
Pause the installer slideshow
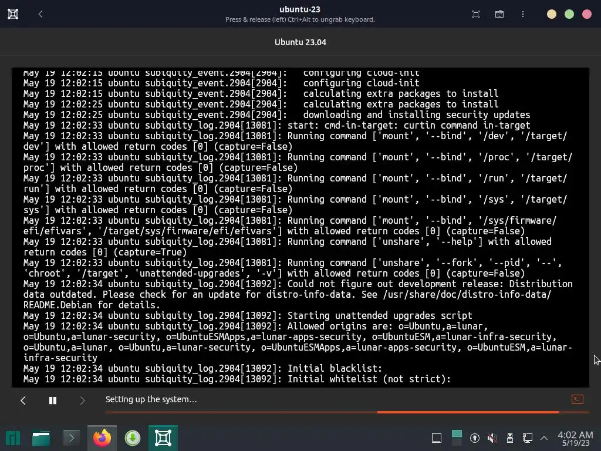tap(53, 400)
